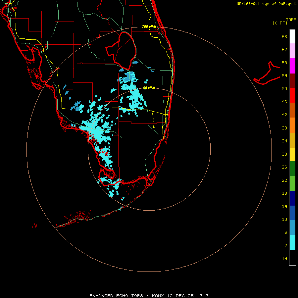298x298 pixels.
Task: Click the navy blue legend swatch
Action: pyautogui.click(x=292, y=198)
